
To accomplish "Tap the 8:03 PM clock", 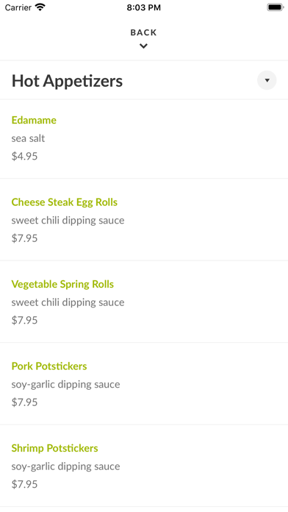I will tap(144, 7).
